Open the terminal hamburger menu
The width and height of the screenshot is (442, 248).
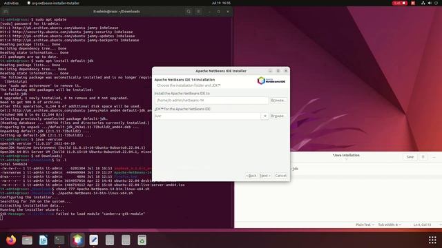pos(198,12)
